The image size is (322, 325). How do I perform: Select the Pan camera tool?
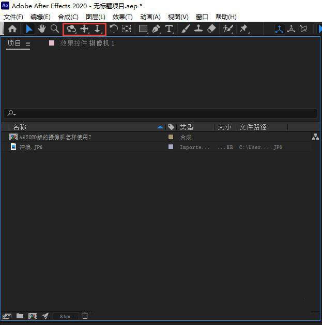pyautogui.click(x=84, y=29)
